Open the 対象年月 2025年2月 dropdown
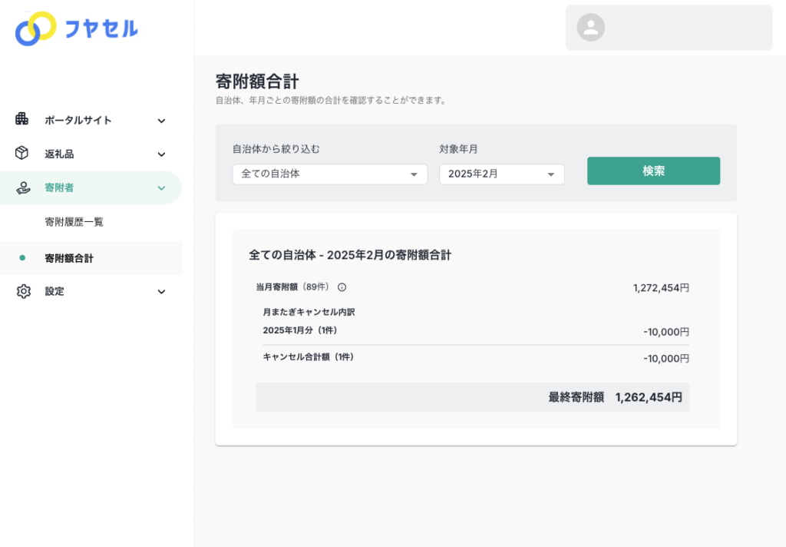This screenshot has height=547, width=786. (x=501, y=174)
